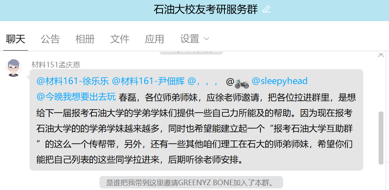The image size is (389, 190).
Task: Click the group title 石油大校友考研服务群
Action: pyautogui.click(x=206, y=10)
